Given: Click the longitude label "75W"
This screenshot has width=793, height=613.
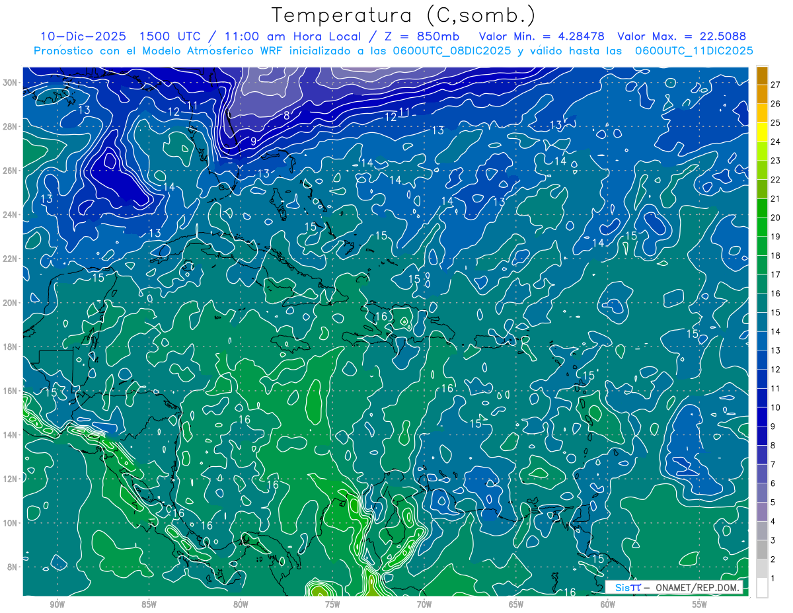Looking at the screenshot, I should pyautogui.click(x=332, y=605).
